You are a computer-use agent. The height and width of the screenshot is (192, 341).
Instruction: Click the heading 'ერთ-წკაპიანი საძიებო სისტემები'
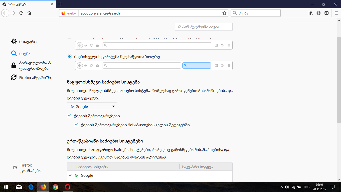105,141
